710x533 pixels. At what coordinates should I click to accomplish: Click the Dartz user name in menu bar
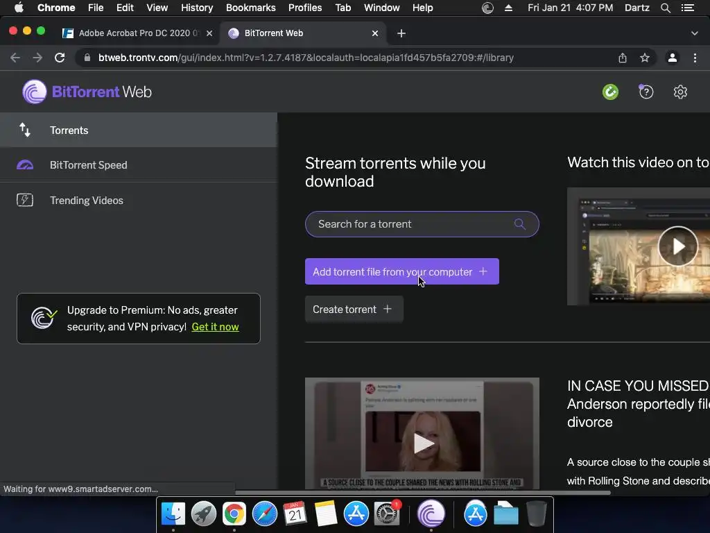pos(637,8)
